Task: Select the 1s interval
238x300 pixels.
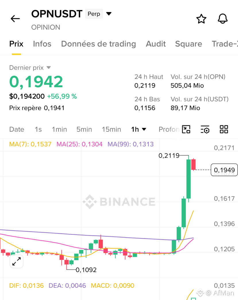Action: tap(38, 129)
